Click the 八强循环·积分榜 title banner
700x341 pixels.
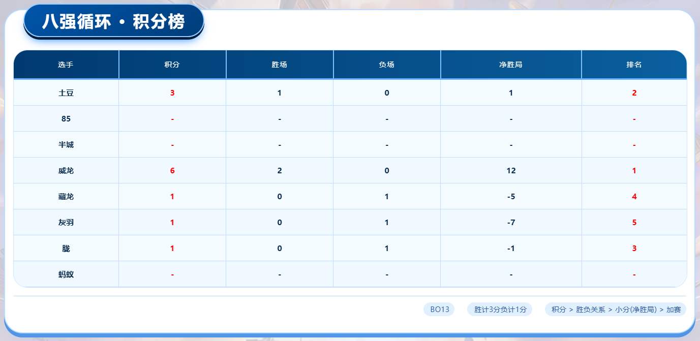[113, 22]
